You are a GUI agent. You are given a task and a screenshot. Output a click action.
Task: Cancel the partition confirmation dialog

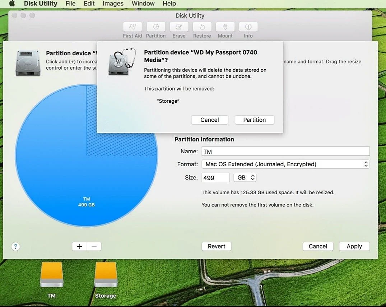(x=210, y=120)
